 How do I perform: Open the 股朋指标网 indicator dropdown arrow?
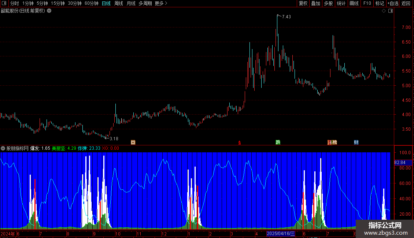click(x=3, y=148)
